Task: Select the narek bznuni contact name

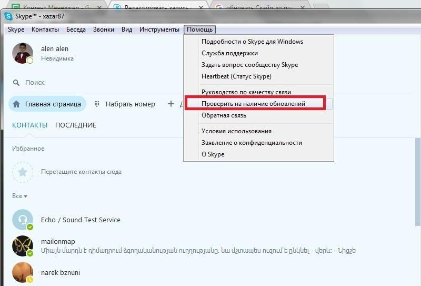Action: click(x=61, y=272)
